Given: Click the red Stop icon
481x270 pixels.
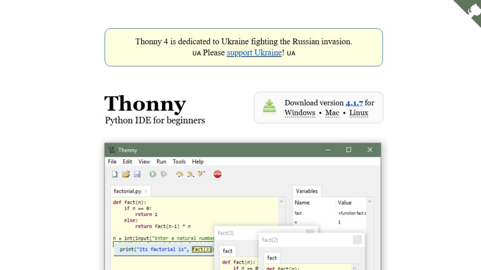Looking at the screenshot, I should click(x=218, y=174).
